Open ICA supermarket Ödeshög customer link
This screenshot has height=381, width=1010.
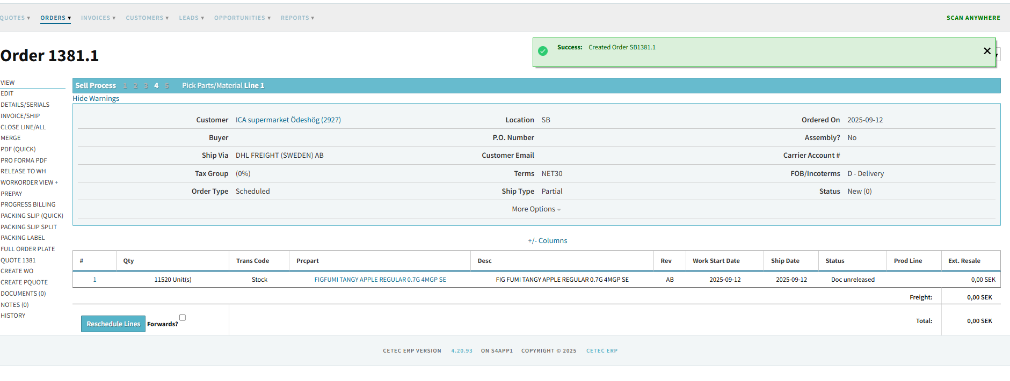[288, 120]
